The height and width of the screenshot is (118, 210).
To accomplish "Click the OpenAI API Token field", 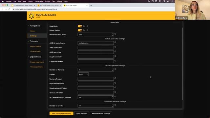I will [x=95, y=93].
